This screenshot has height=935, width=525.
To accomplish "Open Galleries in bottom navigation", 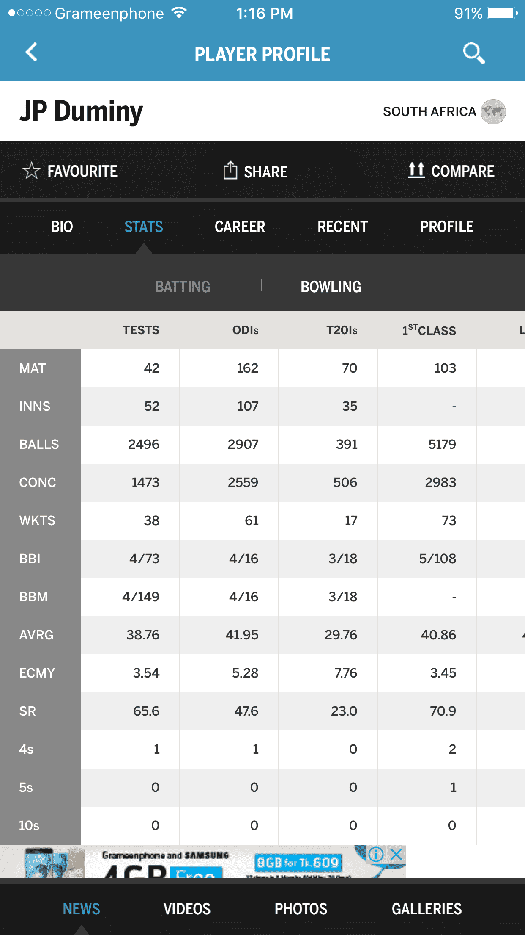I will pyautogui.click(x=427, y=909).
